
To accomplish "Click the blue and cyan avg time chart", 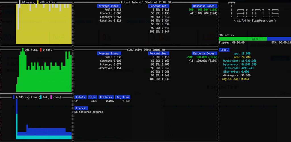I will tap(44, 119).
